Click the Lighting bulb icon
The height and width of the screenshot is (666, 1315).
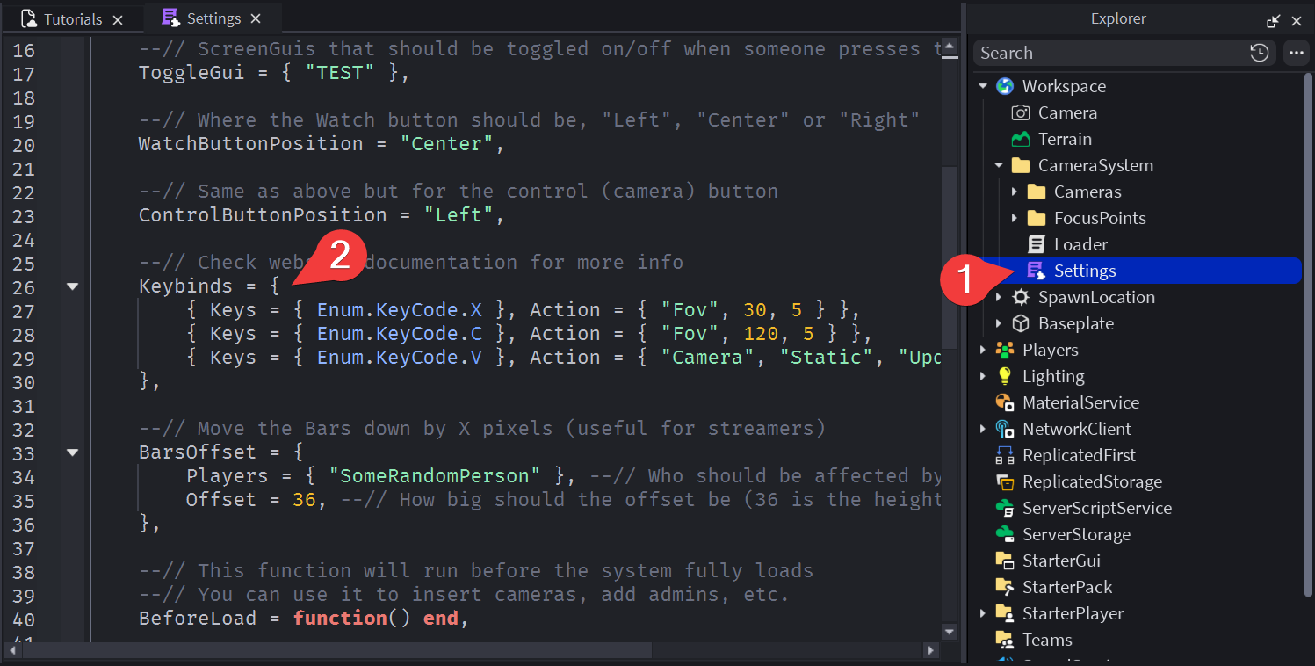coord(1005,376)
